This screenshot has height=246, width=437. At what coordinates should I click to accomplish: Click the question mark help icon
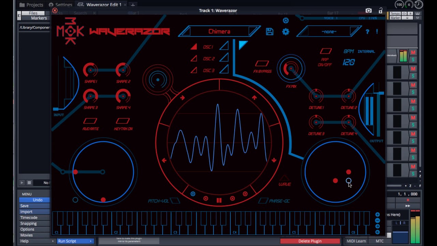[367, 32]
